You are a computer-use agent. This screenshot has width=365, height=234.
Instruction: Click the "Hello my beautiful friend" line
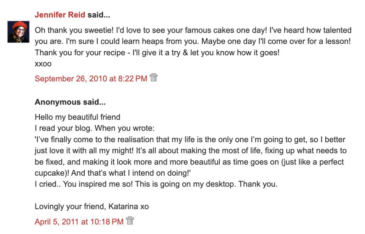point(78,117)
